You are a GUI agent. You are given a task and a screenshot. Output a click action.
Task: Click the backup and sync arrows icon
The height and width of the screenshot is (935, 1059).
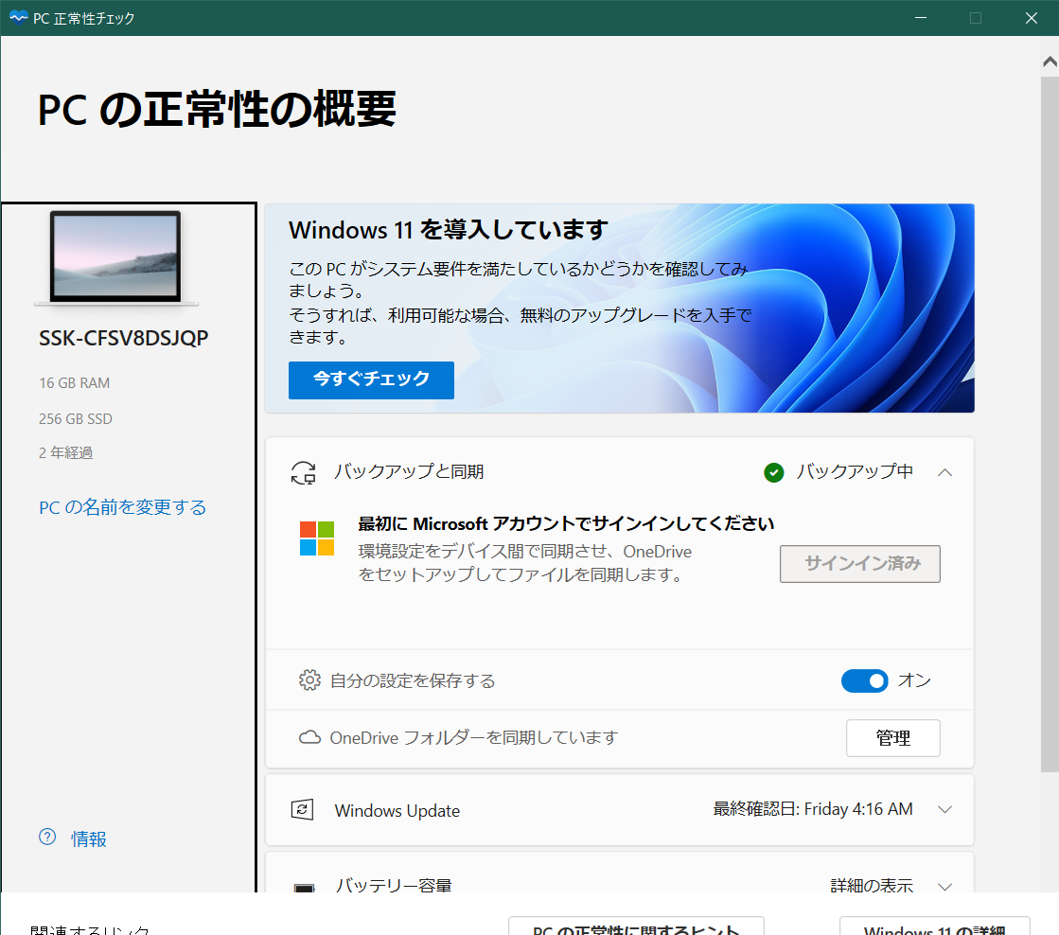(x=303, y=473)
